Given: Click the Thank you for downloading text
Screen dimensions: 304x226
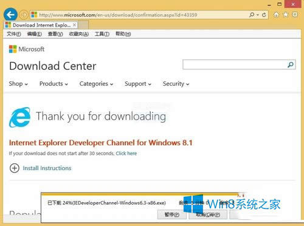Looking at the screenshot, I should (x=101, y=117).
